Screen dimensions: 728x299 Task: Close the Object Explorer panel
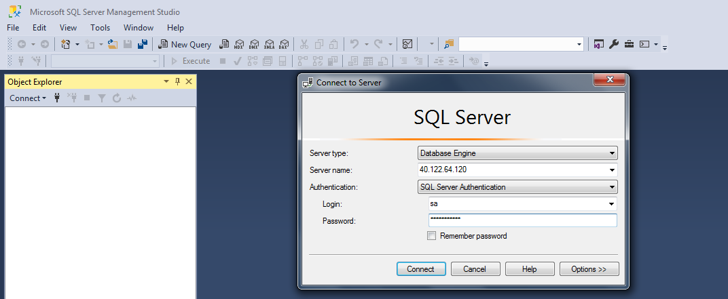click(x=189, y=81)
